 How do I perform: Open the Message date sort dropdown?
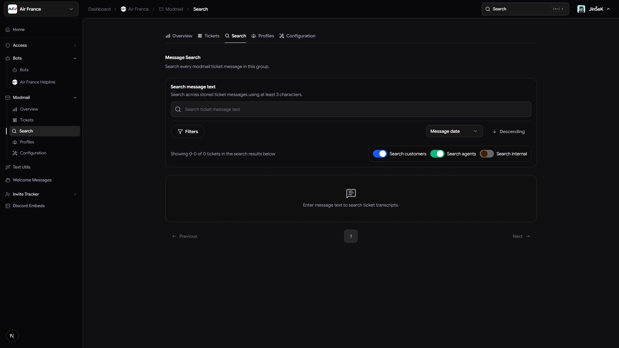[x=454, y=131]
